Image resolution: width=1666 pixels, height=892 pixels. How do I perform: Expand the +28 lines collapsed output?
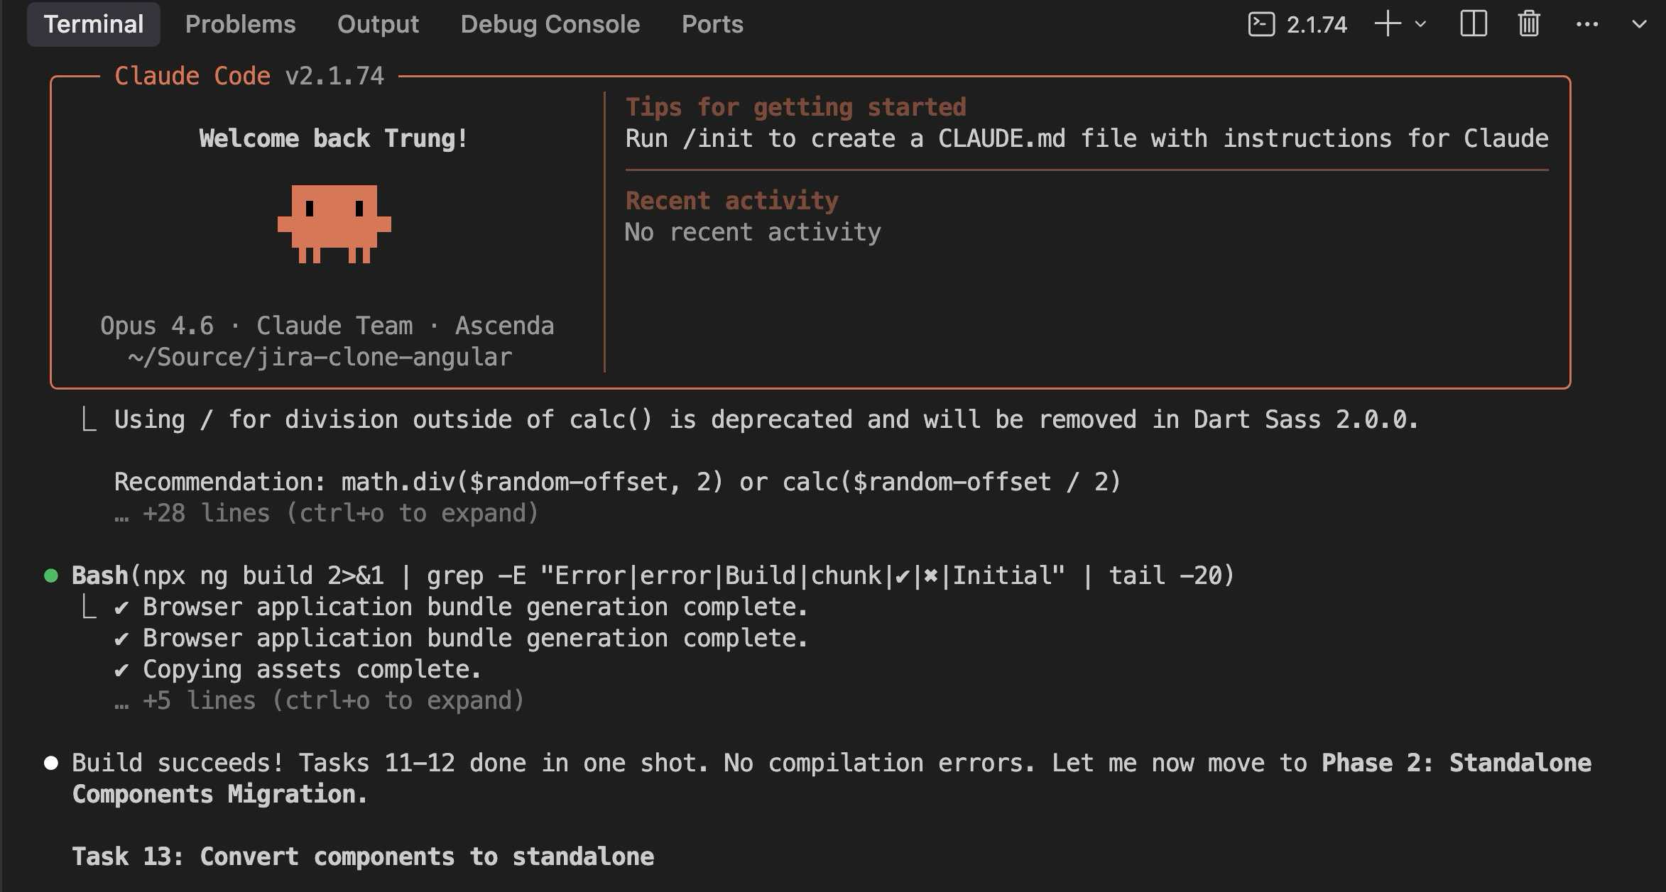[327, 513]
